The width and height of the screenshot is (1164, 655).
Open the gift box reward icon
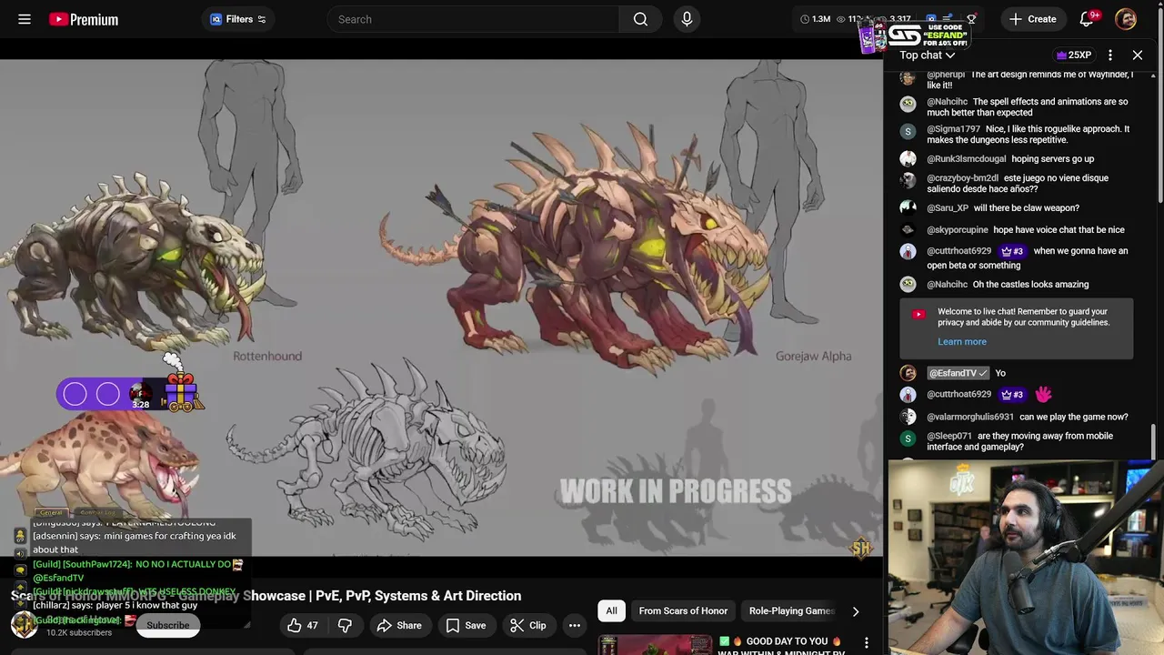click(x=181, y=391)
